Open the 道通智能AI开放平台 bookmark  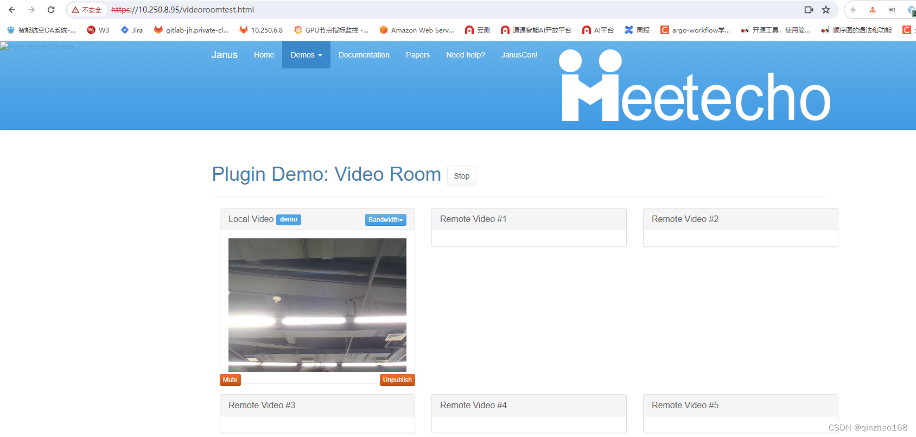click(x=536, y=30)
